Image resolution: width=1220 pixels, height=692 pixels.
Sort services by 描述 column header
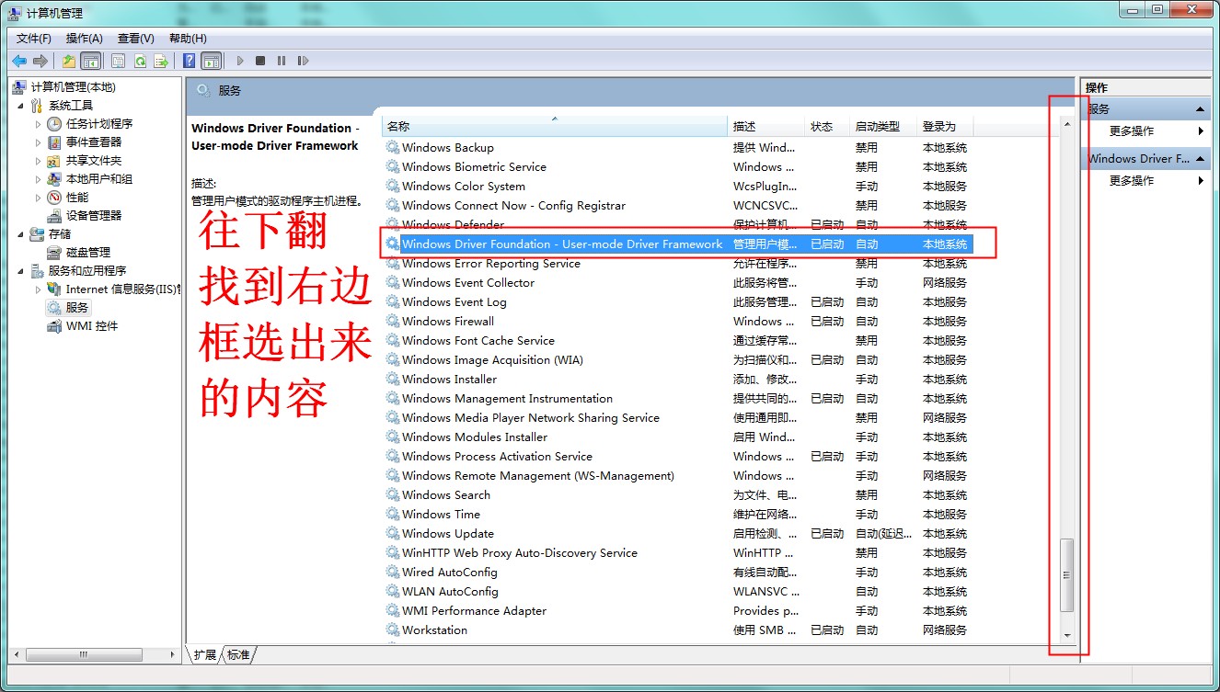tap(767, 126)
